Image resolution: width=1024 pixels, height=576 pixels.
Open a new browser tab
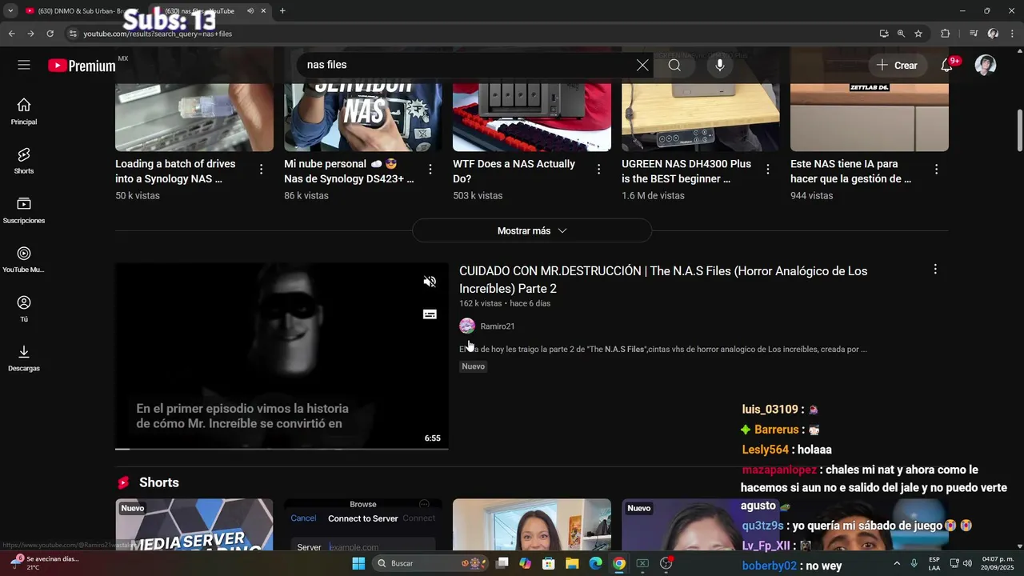click(x=282, y=11)
